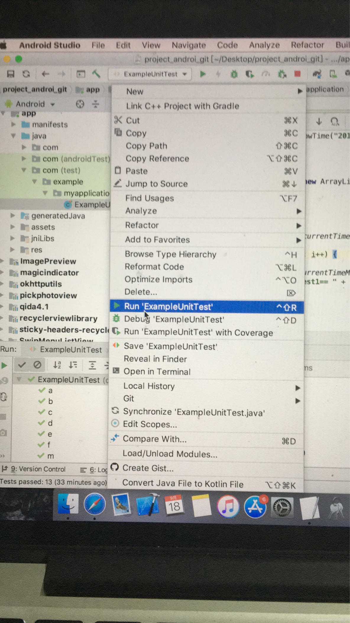Expand the com (androidTest) package

tap(24, 159)
